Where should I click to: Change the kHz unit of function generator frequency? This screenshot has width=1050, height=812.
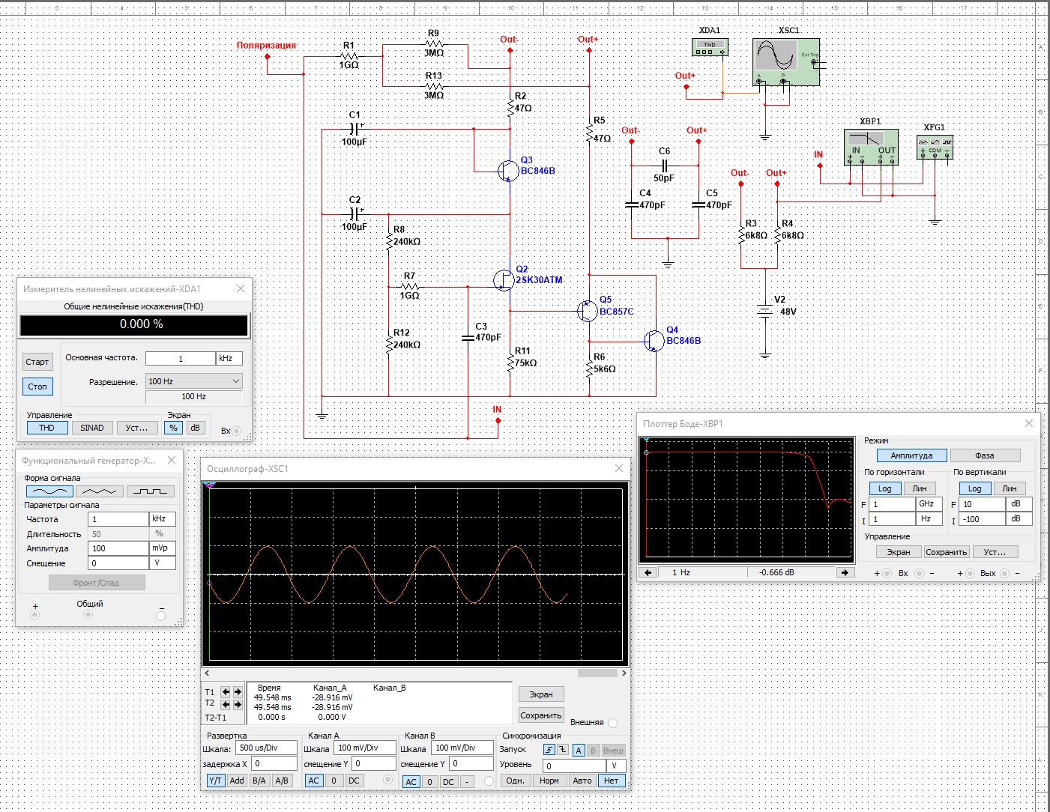coord(163,519)
